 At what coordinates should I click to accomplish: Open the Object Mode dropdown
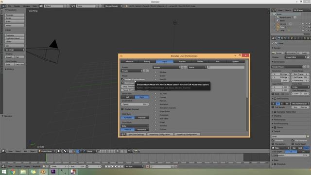point(47,151)
